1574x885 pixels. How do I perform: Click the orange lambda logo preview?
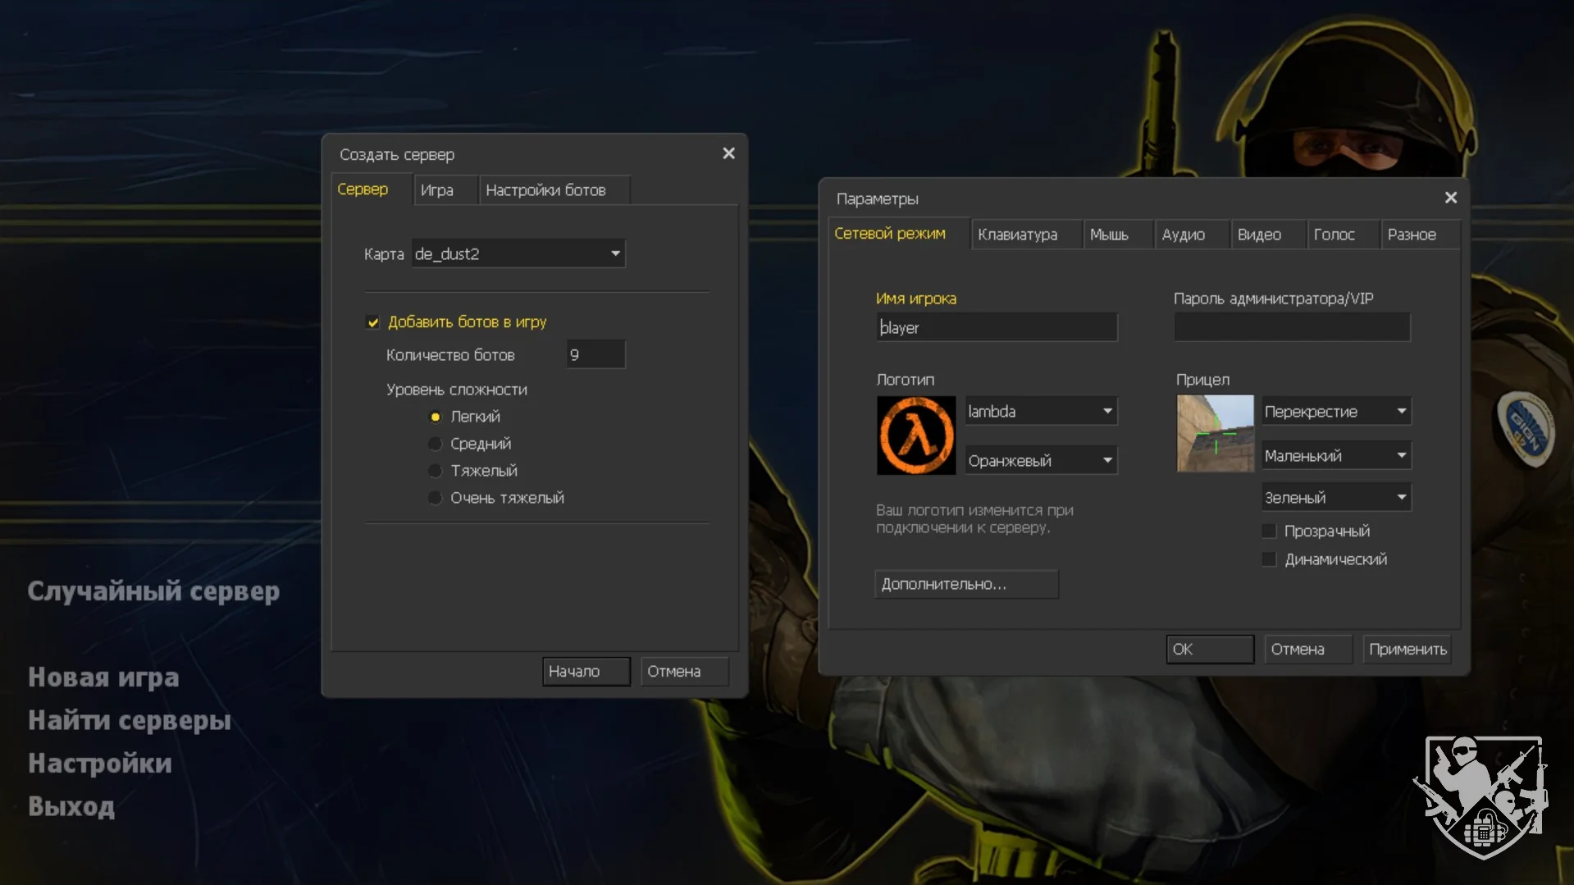(x=915, y=436)
